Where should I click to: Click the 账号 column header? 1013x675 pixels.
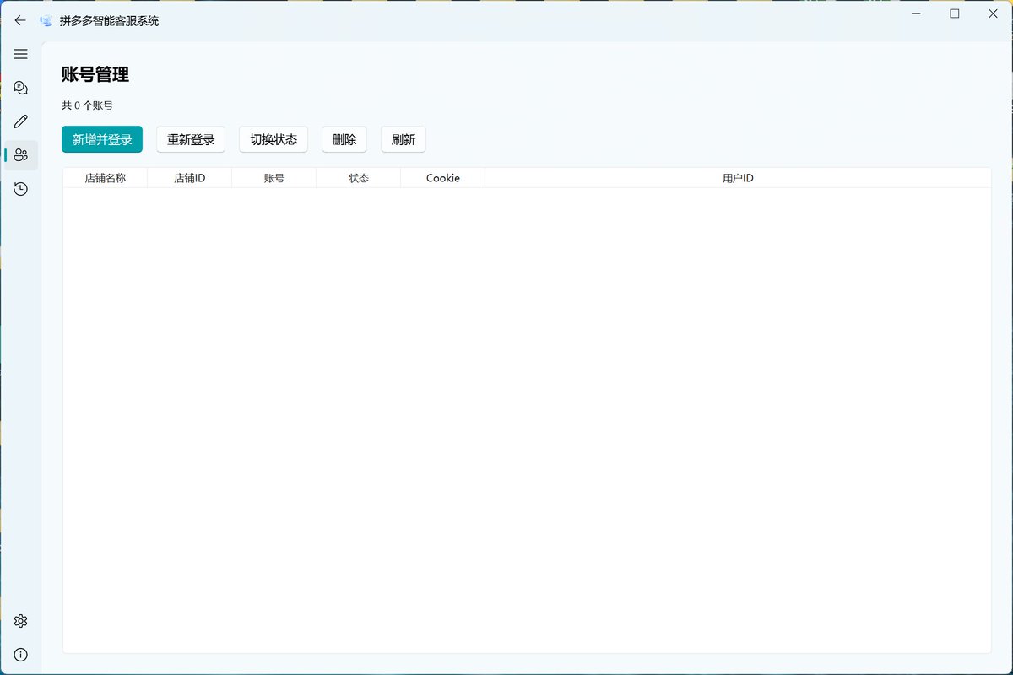274,178
